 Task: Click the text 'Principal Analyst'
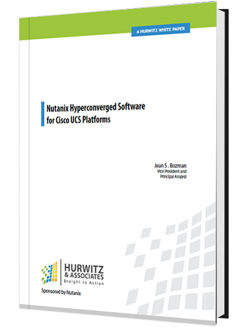click(x=173, y=177)
